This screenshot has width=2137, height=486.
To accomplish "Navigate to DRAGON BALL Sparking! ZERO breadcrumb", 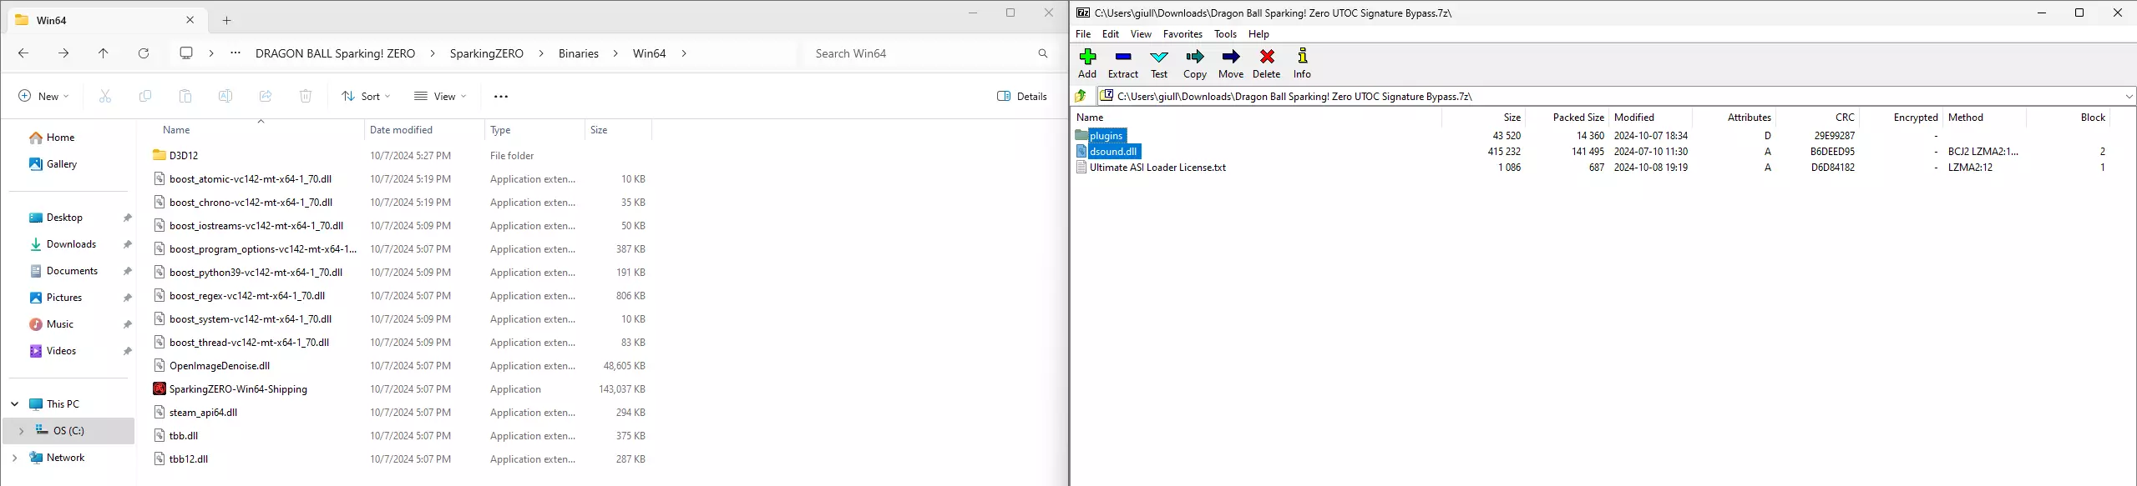I will (x=335, y=53).
